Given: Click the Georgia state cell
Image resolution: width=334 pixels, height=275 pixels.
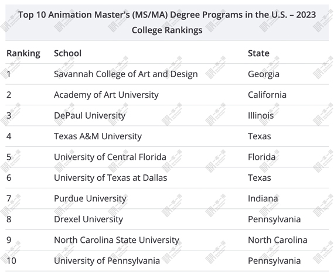Looking at the screenshot, I should point(264,74).
